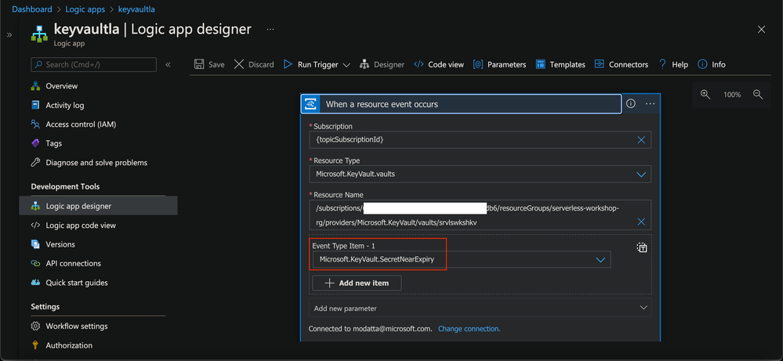Open Diagnose and solve problems
Image resolution: width=783 pixels, height=361 pixels.
[98, 163]
